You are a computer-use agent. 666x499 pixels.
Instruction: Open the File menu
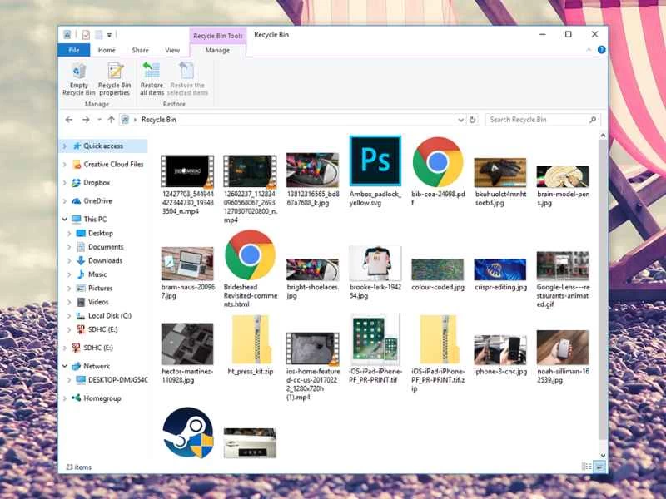click(73, 50)
